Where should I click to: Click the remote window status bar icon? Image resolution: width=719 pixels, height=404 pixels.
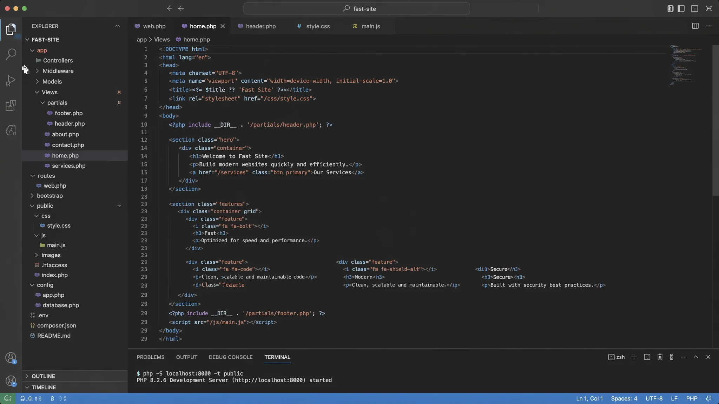(x=8, y=398)
